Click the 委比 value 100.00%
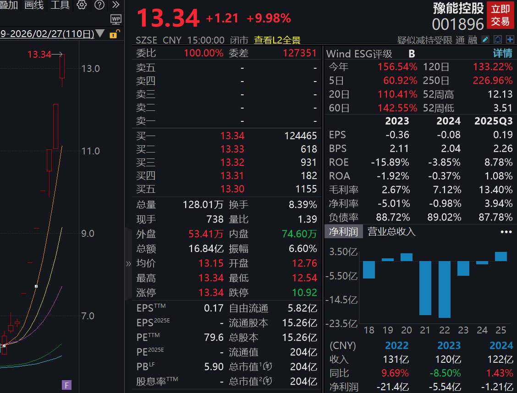 (203, 53)
